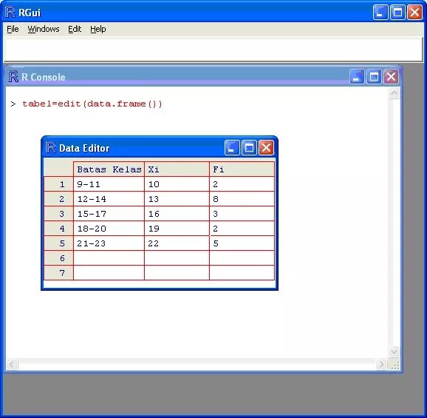The height and width of the screenshot is (418, 427).
Task: Open the Help menu
Action: (x=98, y=29)
